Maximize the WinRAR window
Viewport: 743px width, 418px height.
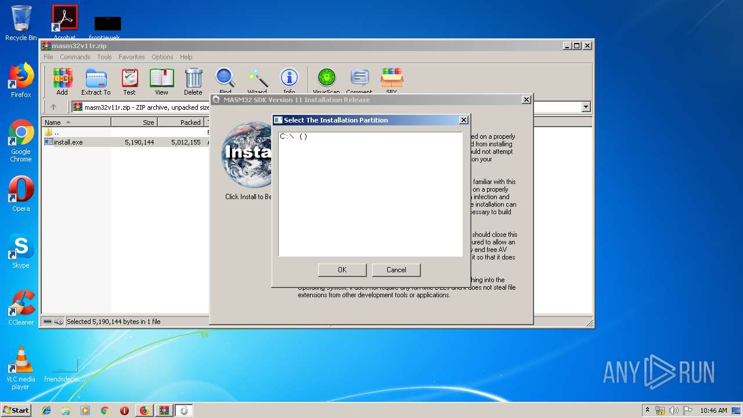click(576, 45)
